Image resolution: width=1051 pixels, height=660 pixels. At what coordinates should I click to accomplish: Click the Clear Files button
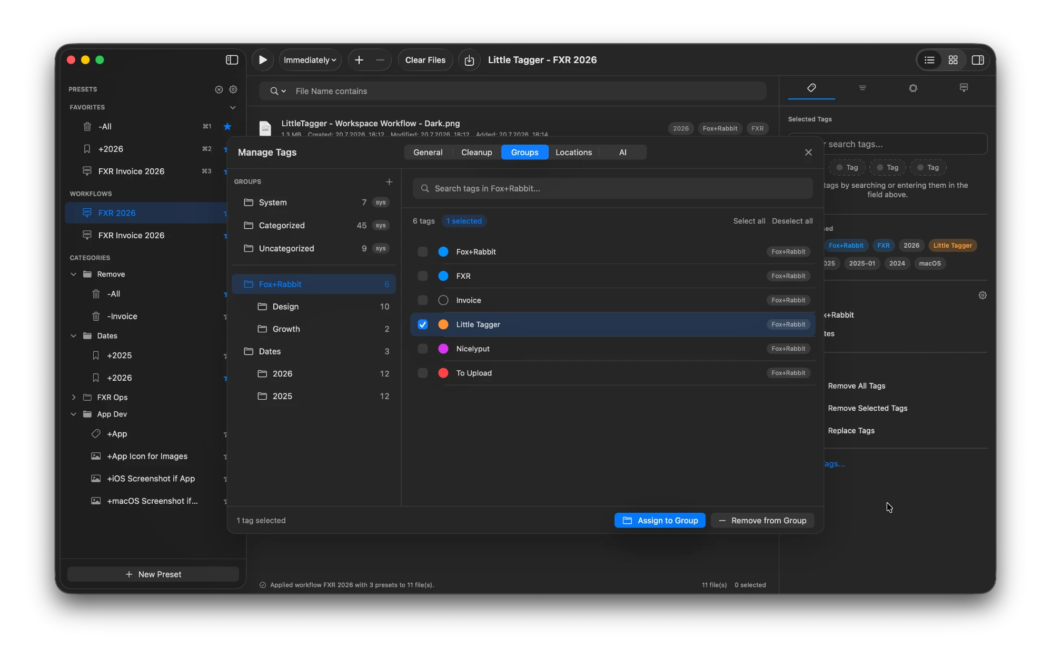tap(425, 60)
